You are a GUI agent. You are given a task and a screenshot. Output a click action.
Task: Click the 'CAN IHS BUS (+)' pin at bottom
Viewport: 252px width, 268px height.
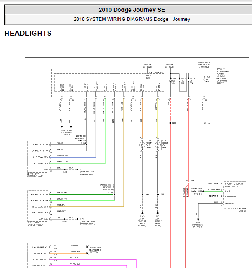coord(39,247)
